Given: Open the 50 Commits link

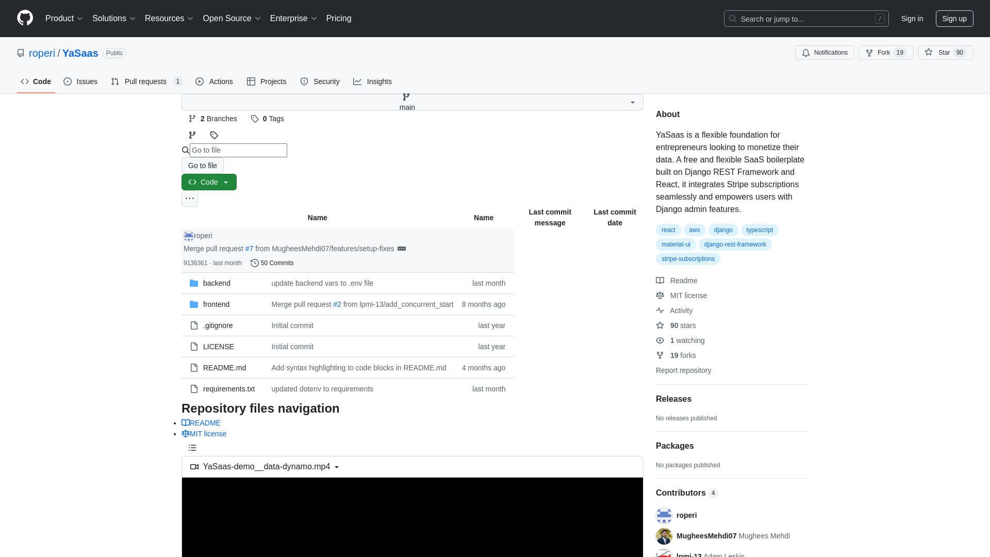Looking at the screenshot, I should pos(272,263).
